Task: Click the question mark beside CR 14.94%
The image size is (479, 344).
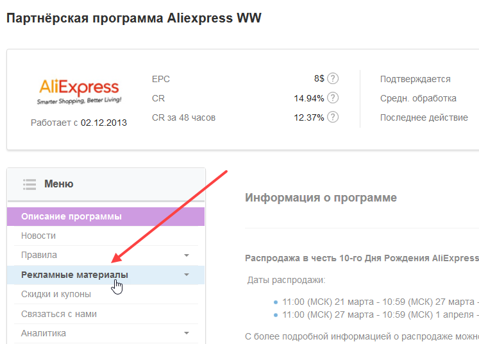Action: coord(333,98)
